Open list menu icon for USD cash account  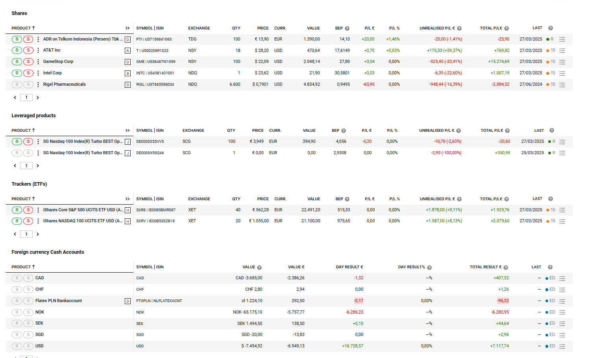point(562,347)
